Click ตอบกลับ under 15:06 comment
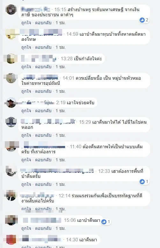 pos(43,228)
